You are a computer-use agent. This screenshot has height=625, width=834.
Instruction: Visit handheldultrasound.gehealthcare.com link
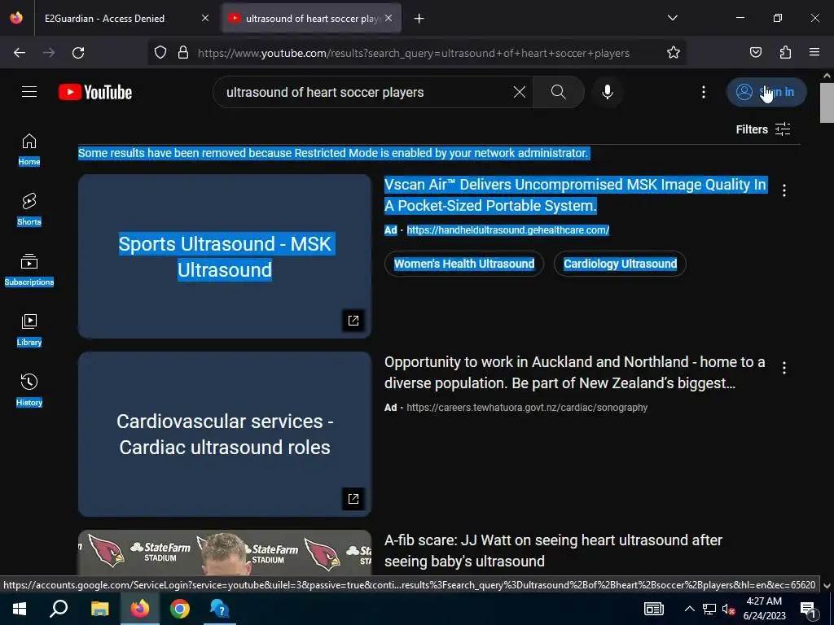(508, 230)
